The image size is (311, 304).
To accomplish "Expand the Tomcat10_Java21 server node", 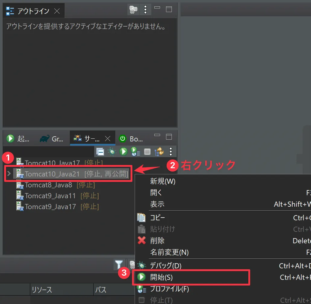I will (9, 174).
